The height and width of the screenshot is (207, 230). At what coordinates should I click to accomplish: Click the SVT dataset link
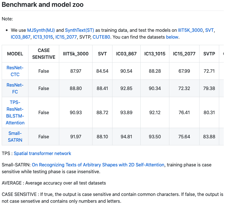(209, 30)
